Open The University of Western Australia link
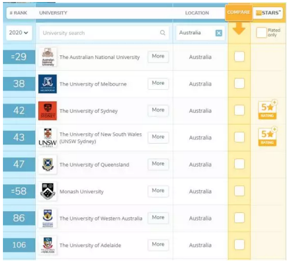The width and height of the screenshot is (289, 263). coord(101,218)
